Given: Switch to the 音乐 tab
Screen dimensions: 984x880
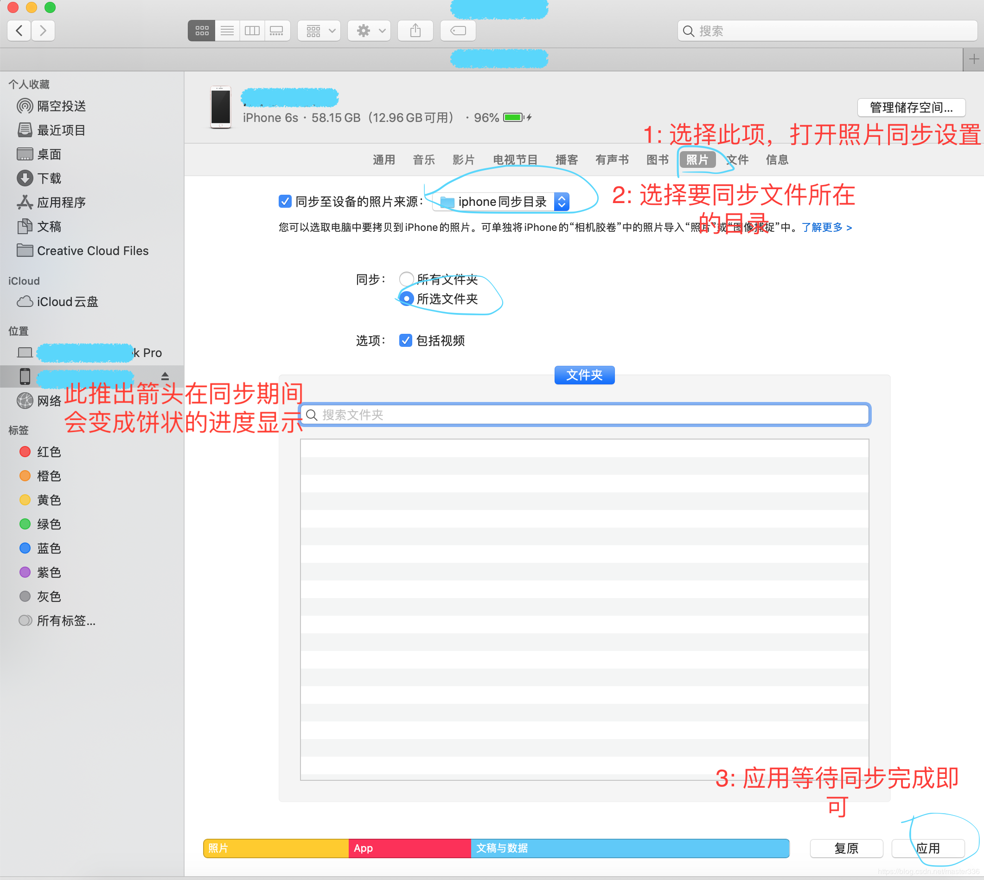Looking at the screenshot, I should coord(423,159).
